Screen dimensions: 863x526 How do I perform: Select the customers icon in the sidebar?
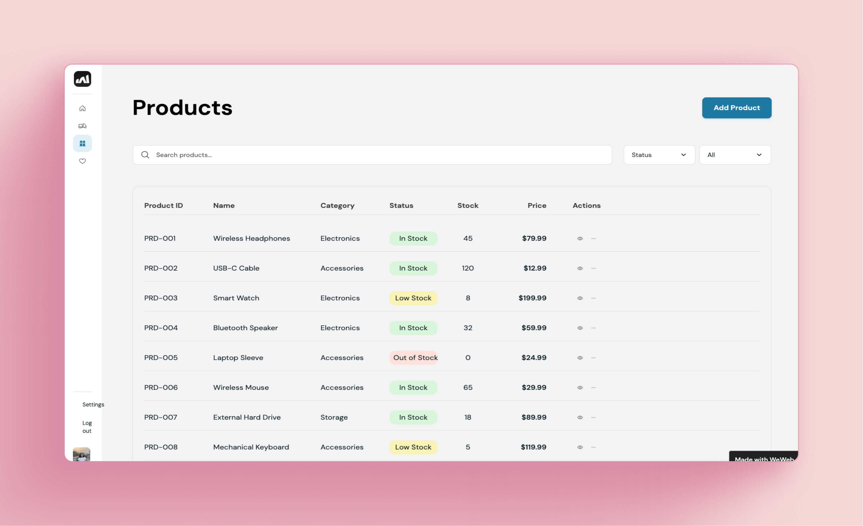click(82, 143)
